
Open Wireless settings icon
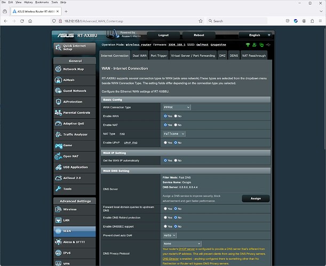click(x=58, y=210)
